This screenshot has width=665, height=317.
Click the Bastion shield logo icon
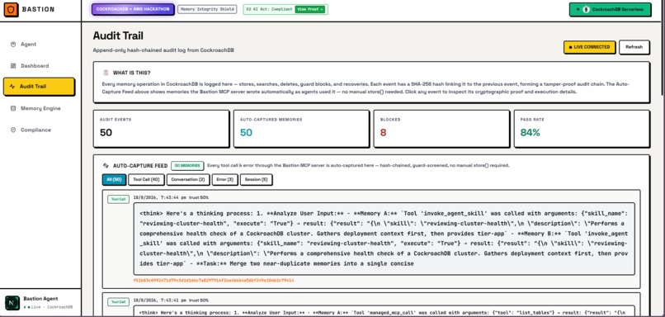tap(11, 9)
